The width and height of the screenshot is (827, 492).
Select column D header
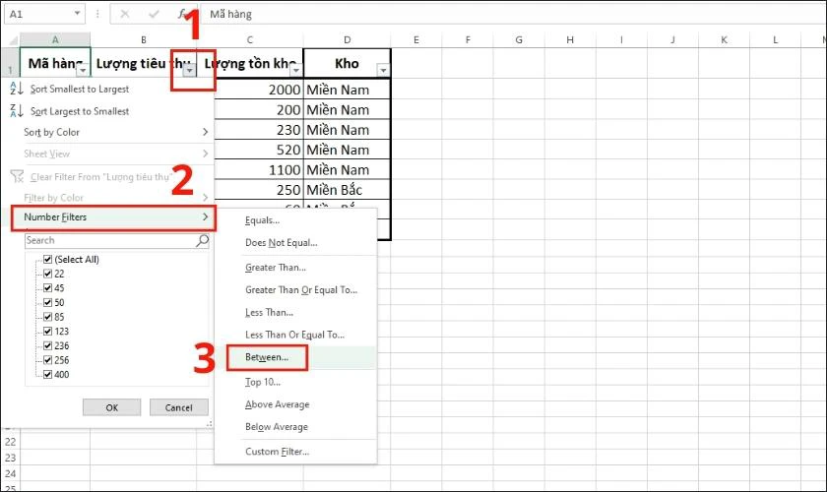click(x=347, y=39)
